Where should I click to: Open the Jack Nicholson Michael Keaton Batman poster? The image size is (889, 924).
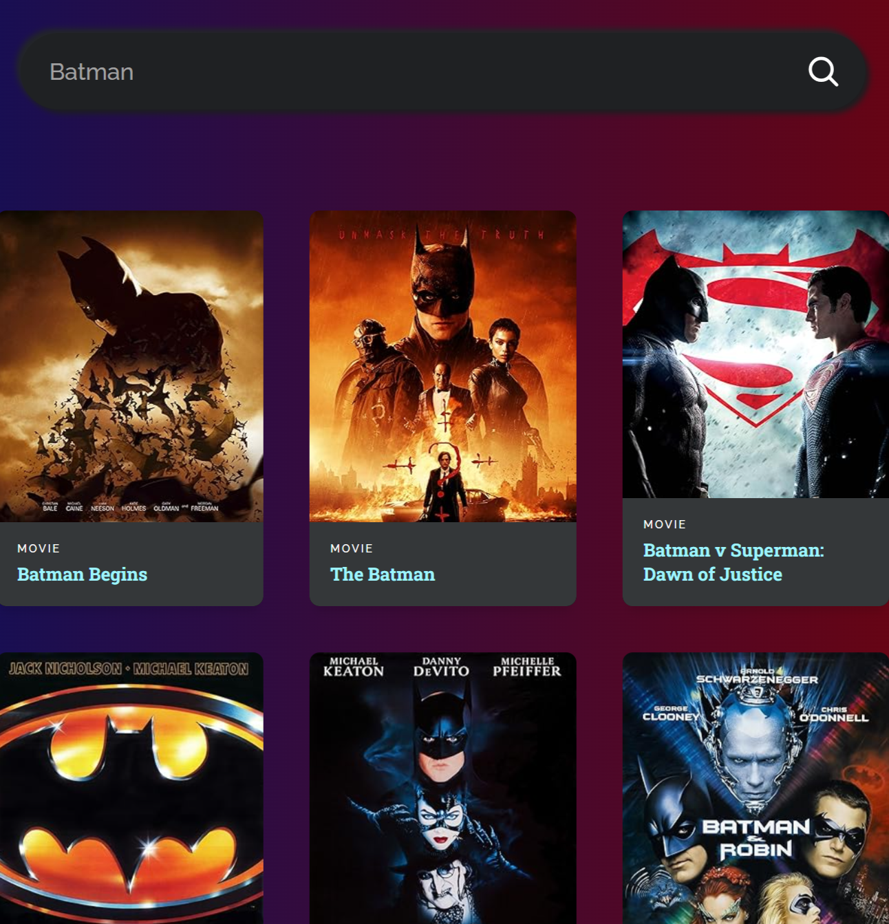click(131, 788)
